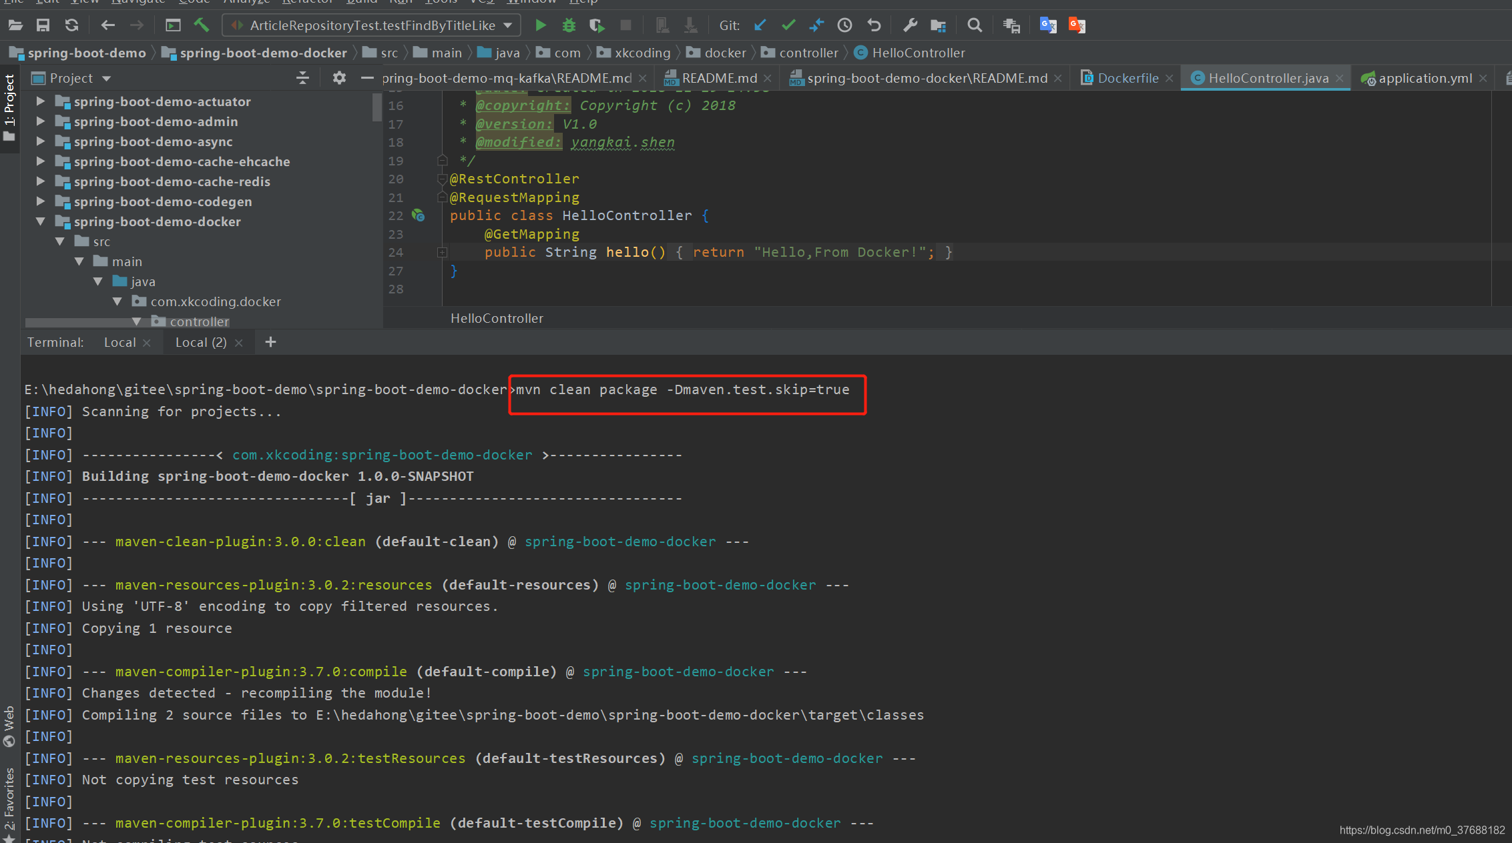Search everywhere with the magnifier icon
This screenshot has height=843, width=1512.
[x=975, y=25]
